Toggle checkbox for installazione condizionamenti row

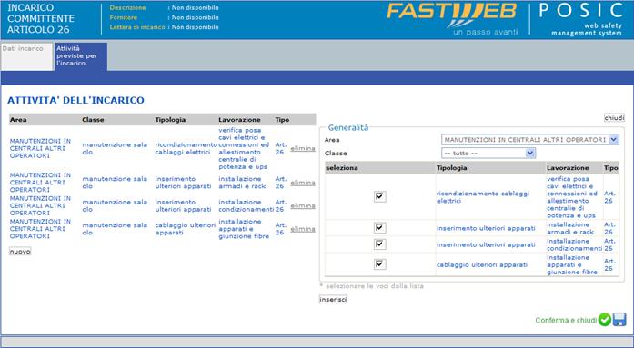pyautogui.click(x=379, y=244)
